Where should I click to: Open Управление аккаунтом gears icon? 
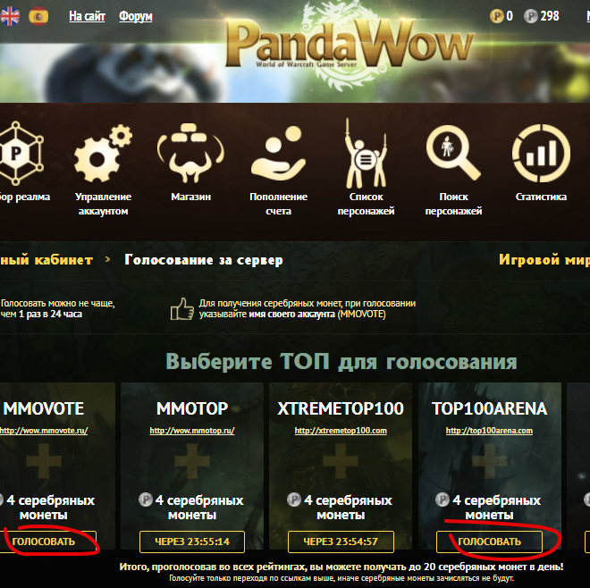pos(103,154)
